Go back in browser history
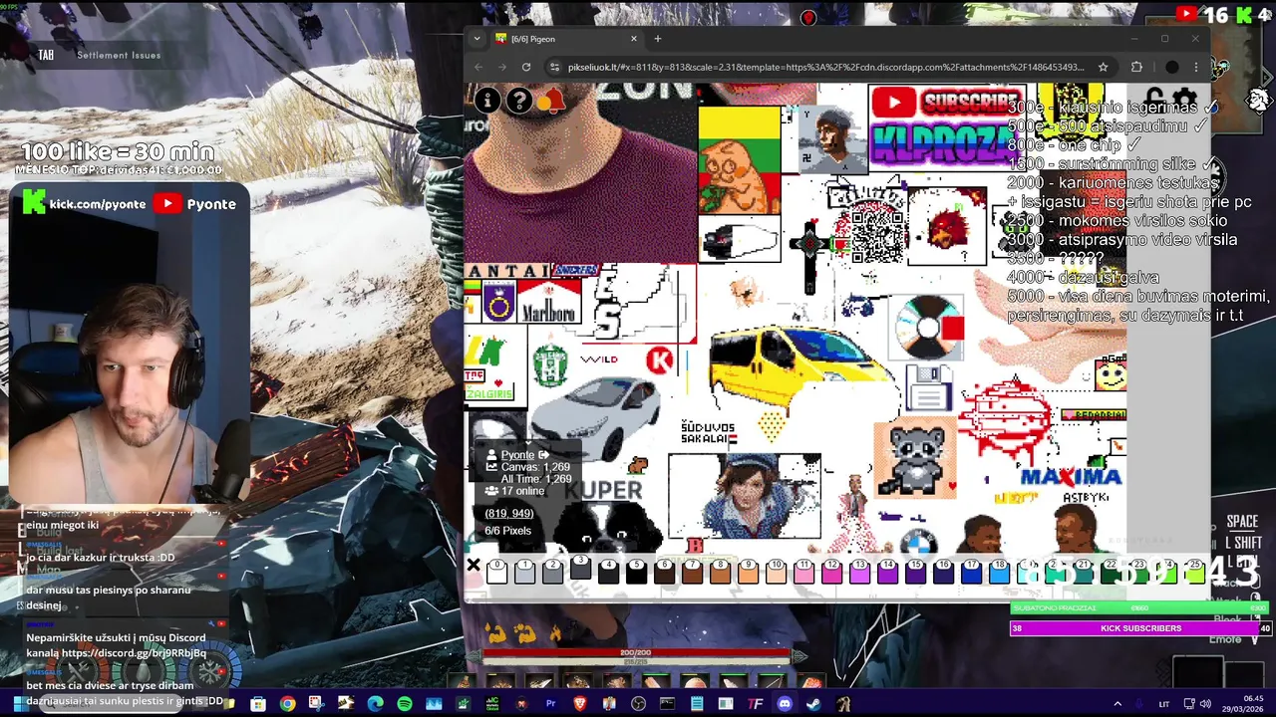The height and width of the screenshot is (717, 1276). pos(478,67)
